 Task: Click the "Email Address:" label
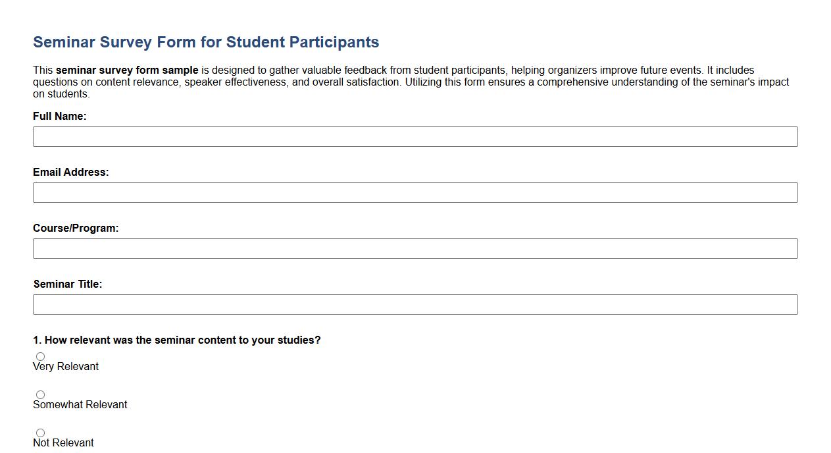click(70, 172)
